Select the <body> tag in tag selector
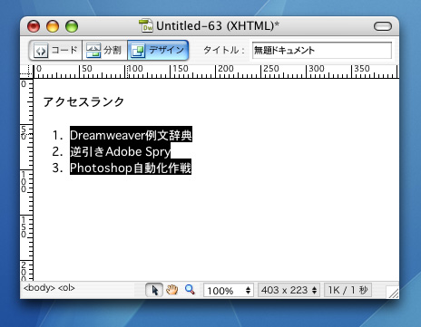Viewport: 421px width, 327px height. tap(39, 288)
